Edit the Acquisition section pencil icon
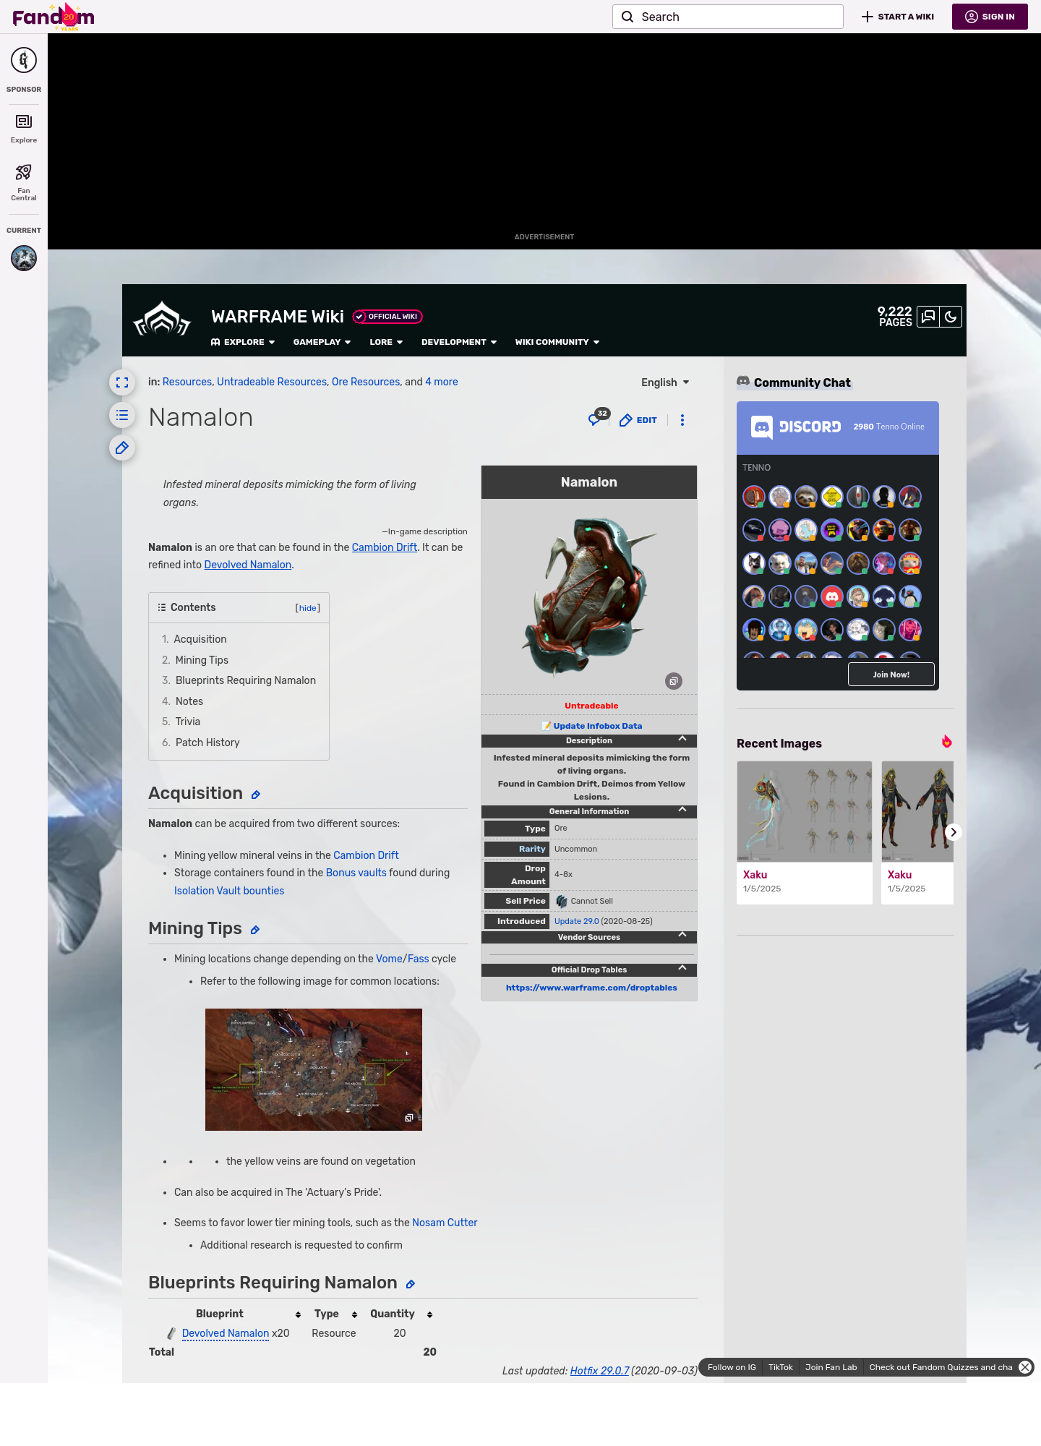Screen dimensions: 1041x1446 point(255,795)
